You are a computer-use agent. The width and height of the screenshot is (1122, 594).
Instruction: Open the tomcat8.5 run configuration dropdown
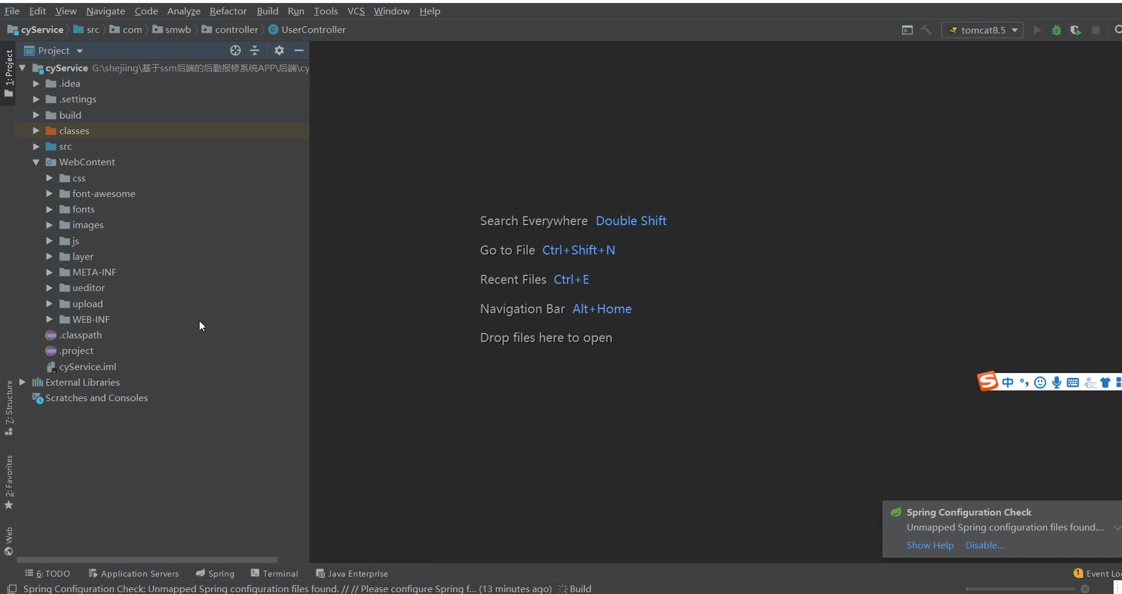point(982,30)
